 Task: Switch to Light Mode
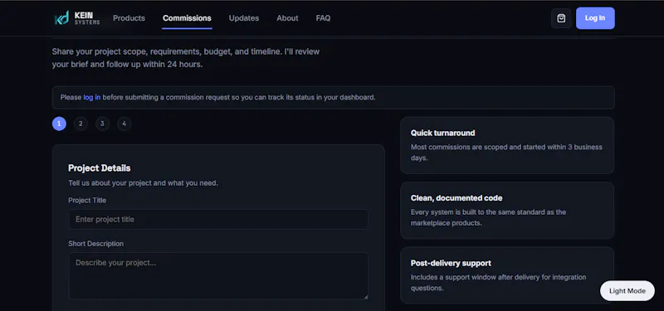627,291
